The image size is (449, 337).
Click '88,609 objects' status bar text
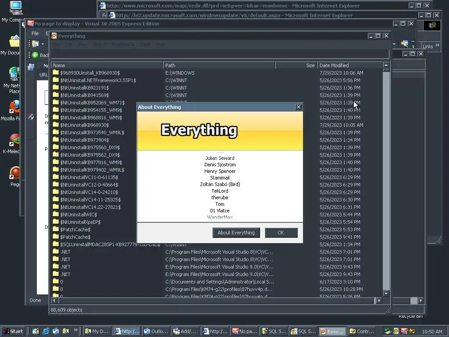click(x=66, y=310)
